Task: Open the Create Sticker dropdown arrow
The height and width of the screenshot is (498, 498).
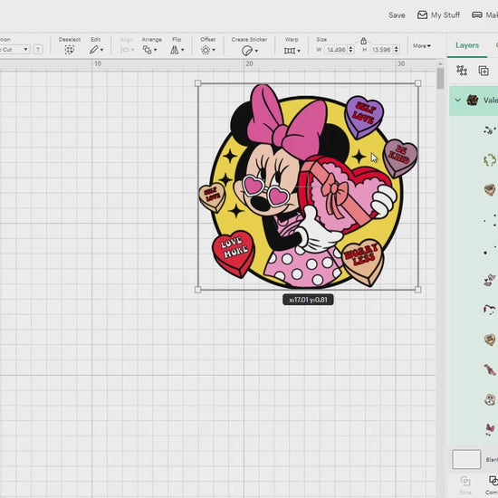Action: click(256, 51)
